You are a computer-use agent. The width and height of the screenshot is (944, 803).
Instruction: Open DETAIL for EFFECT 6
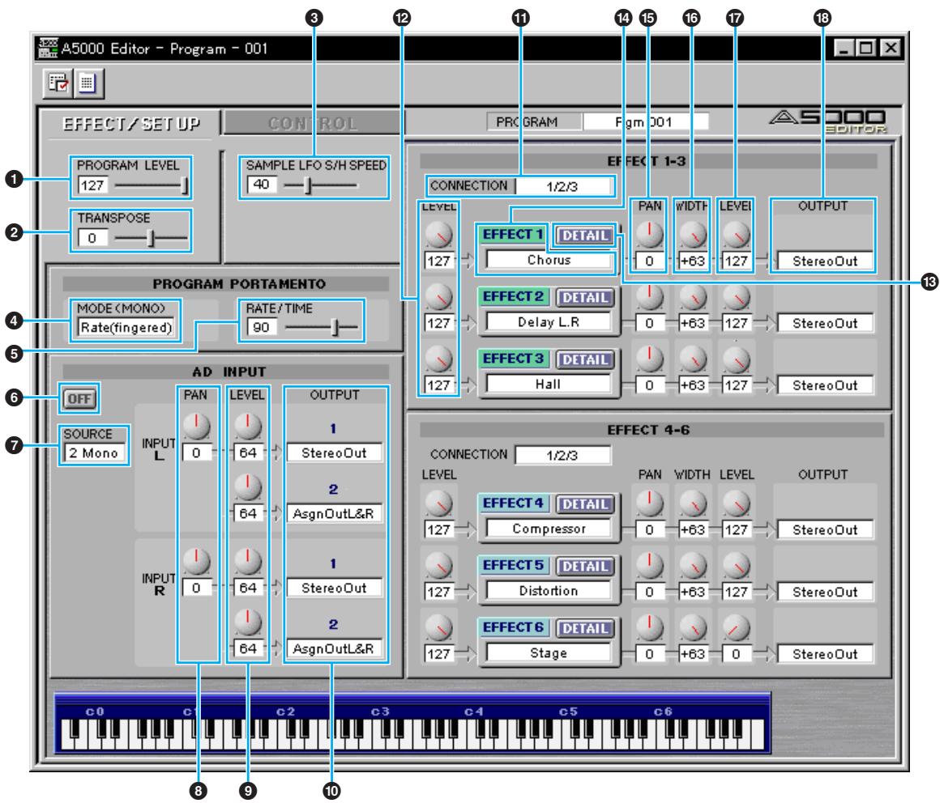584,628
